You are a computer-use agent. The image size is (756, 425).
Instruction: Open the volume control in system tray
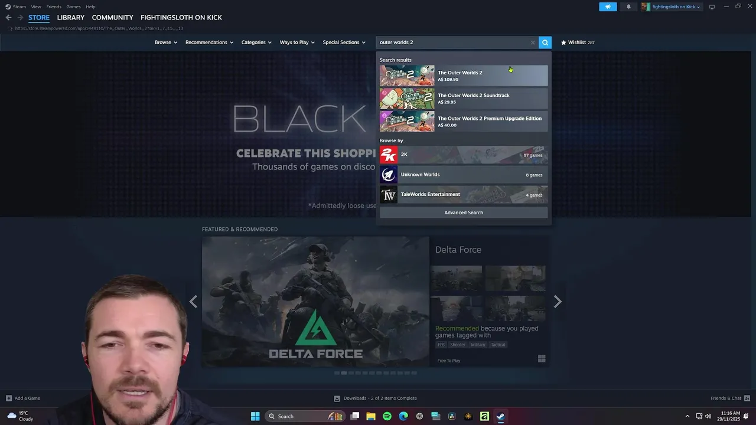709,416
